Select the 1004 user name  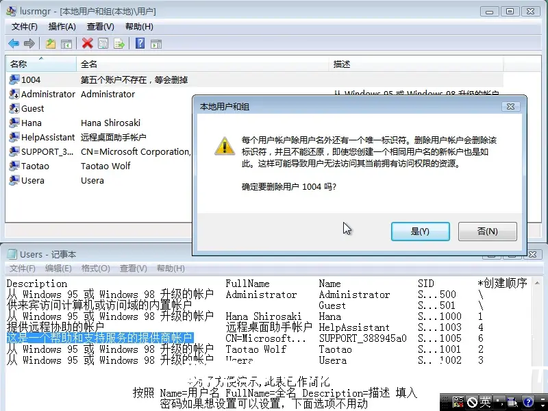pos(31,79)
